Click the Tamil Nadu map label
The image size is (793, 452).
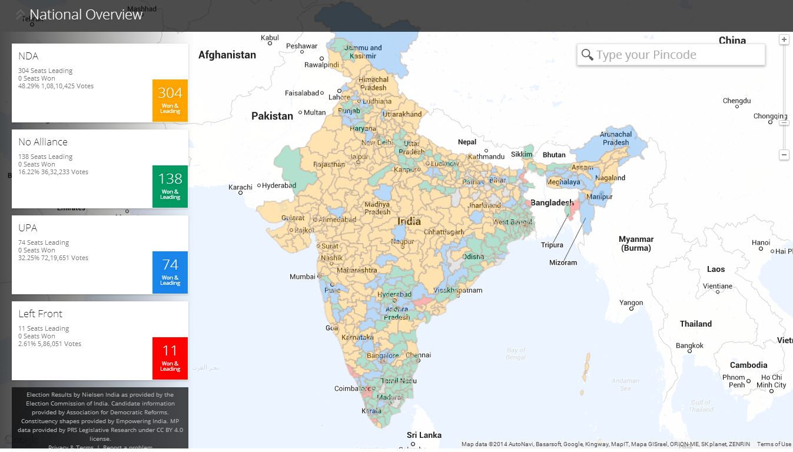398,381
